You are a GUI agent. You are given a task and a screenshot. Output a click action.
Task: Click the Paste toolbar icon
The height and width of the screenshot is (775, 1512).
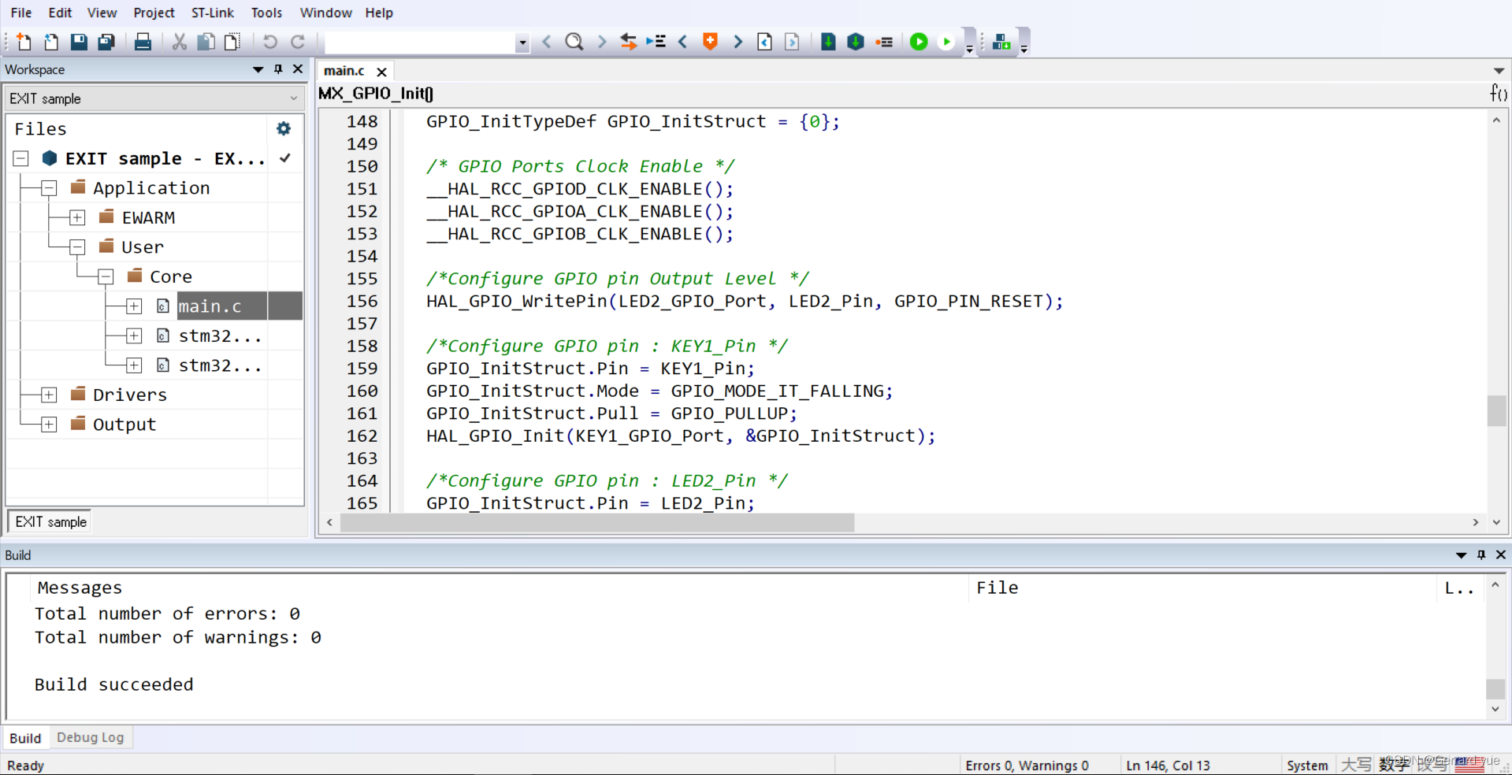point(232,42)
